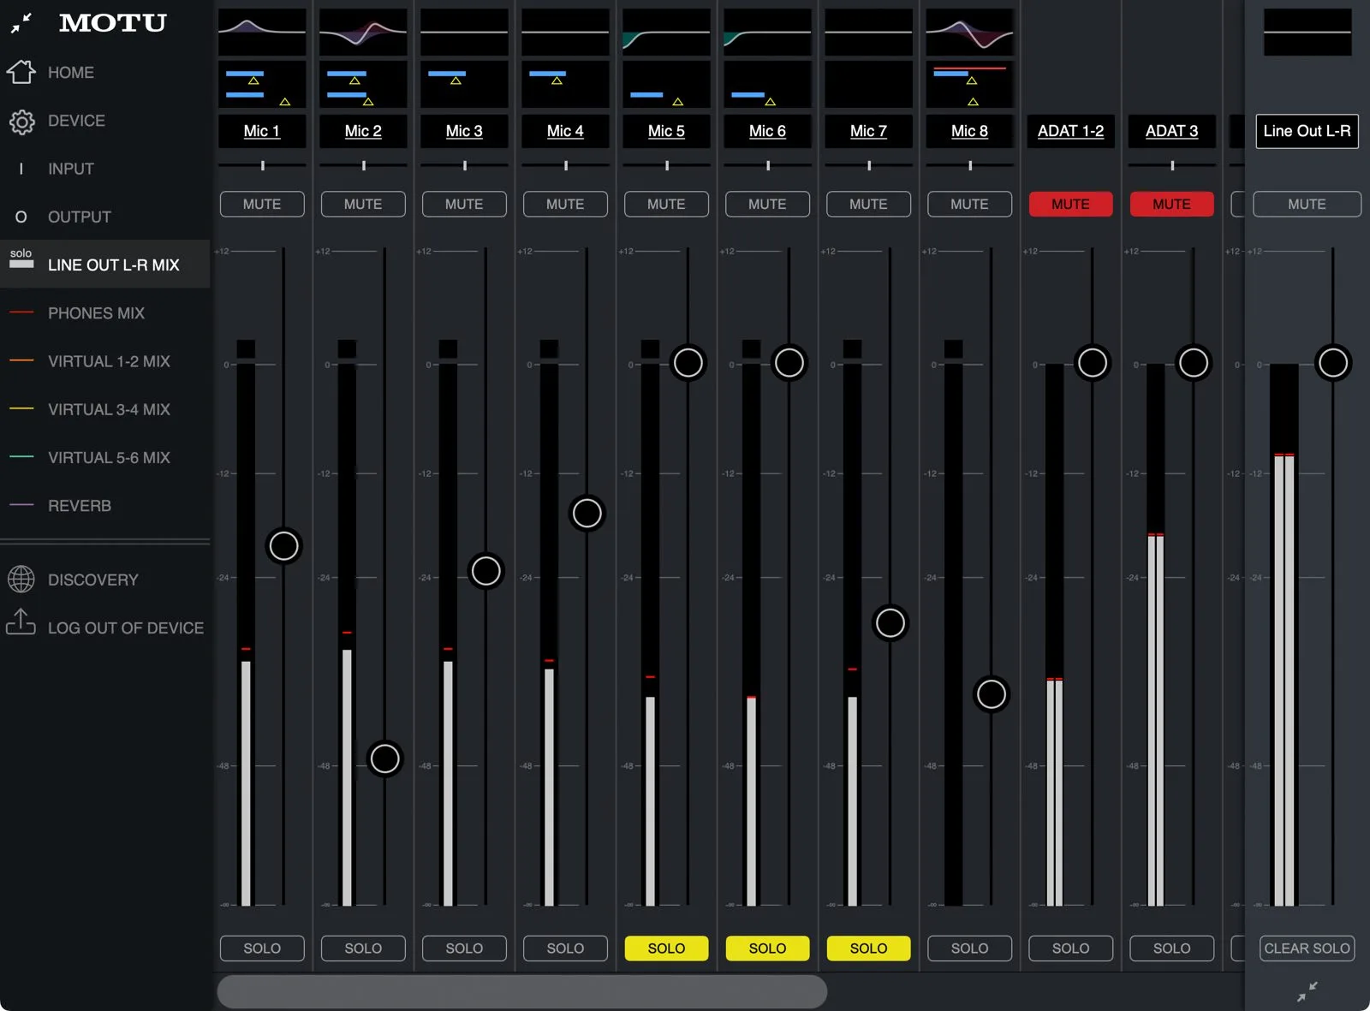
Task: Click the ADAT 3 channel name
Action: tap(1171, 131)
